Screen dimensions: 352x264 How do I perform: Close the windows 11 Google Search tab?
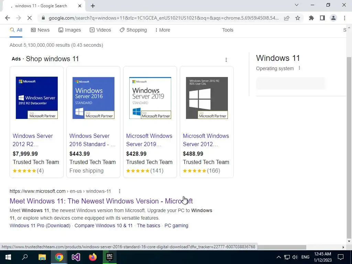point(80,6)
